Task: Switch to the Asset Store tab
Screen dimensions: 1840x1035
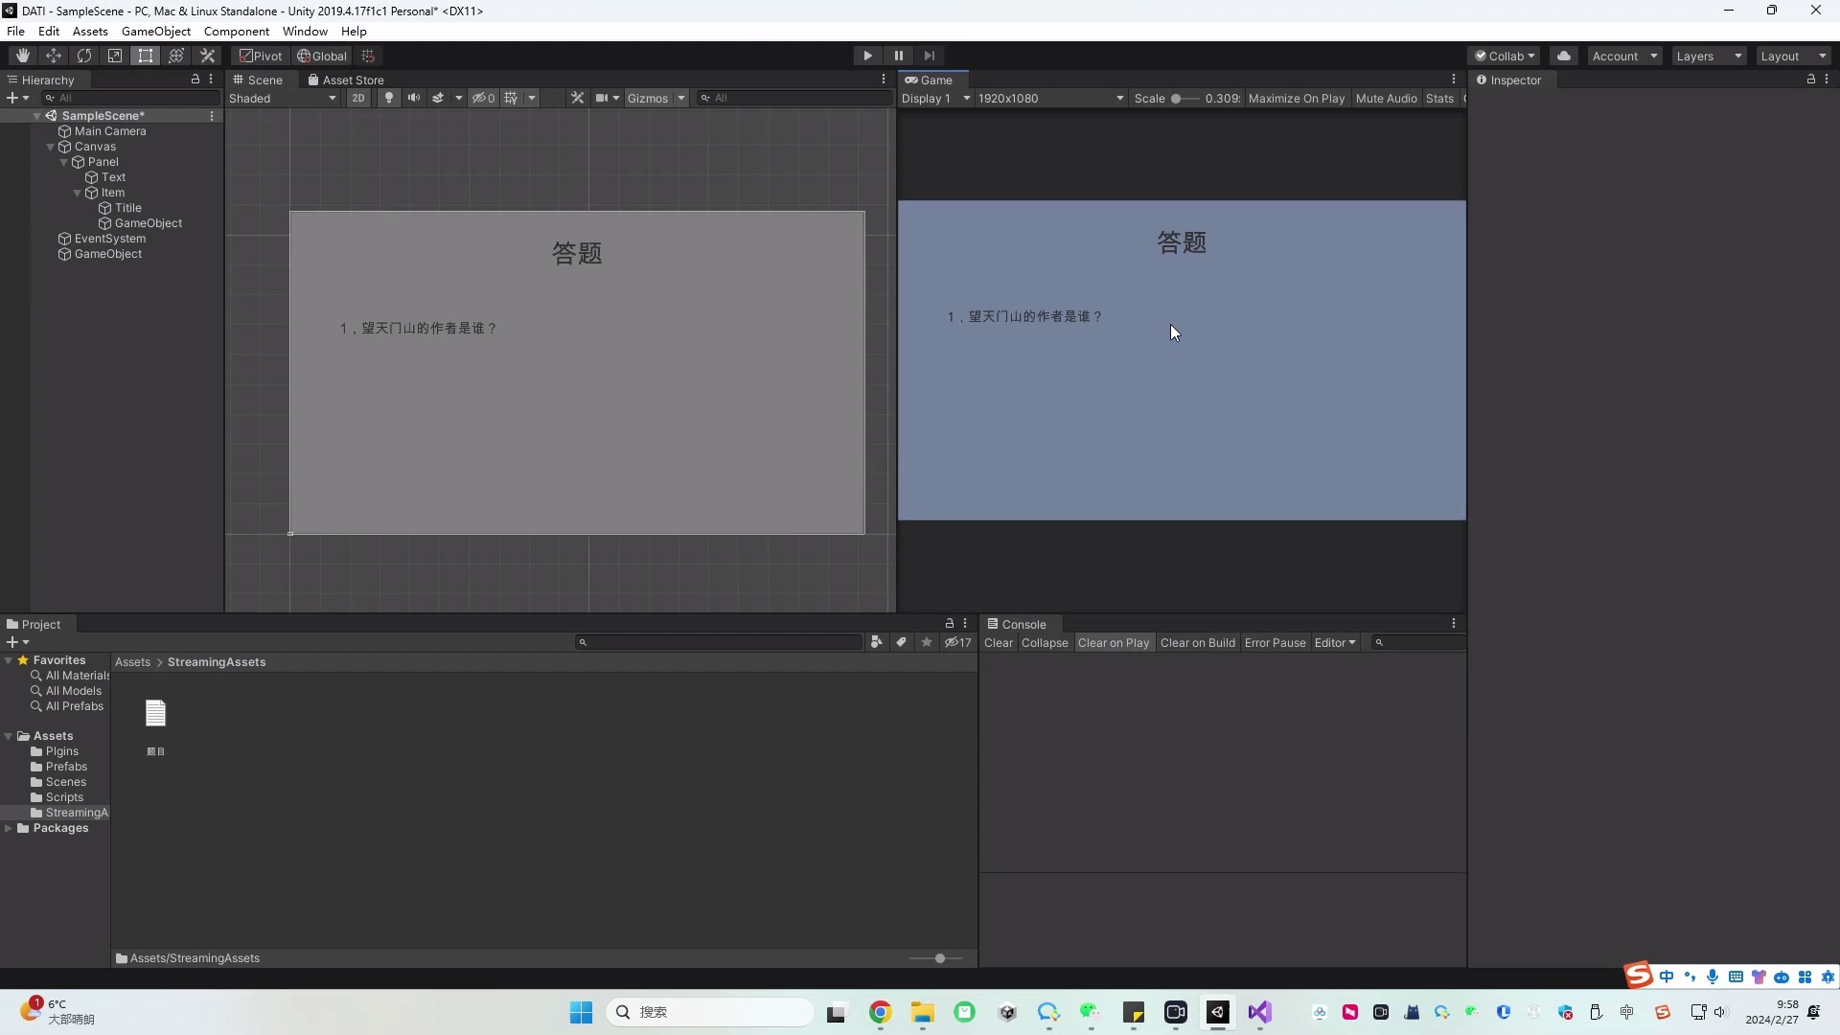Action: [x=346, y=80]
